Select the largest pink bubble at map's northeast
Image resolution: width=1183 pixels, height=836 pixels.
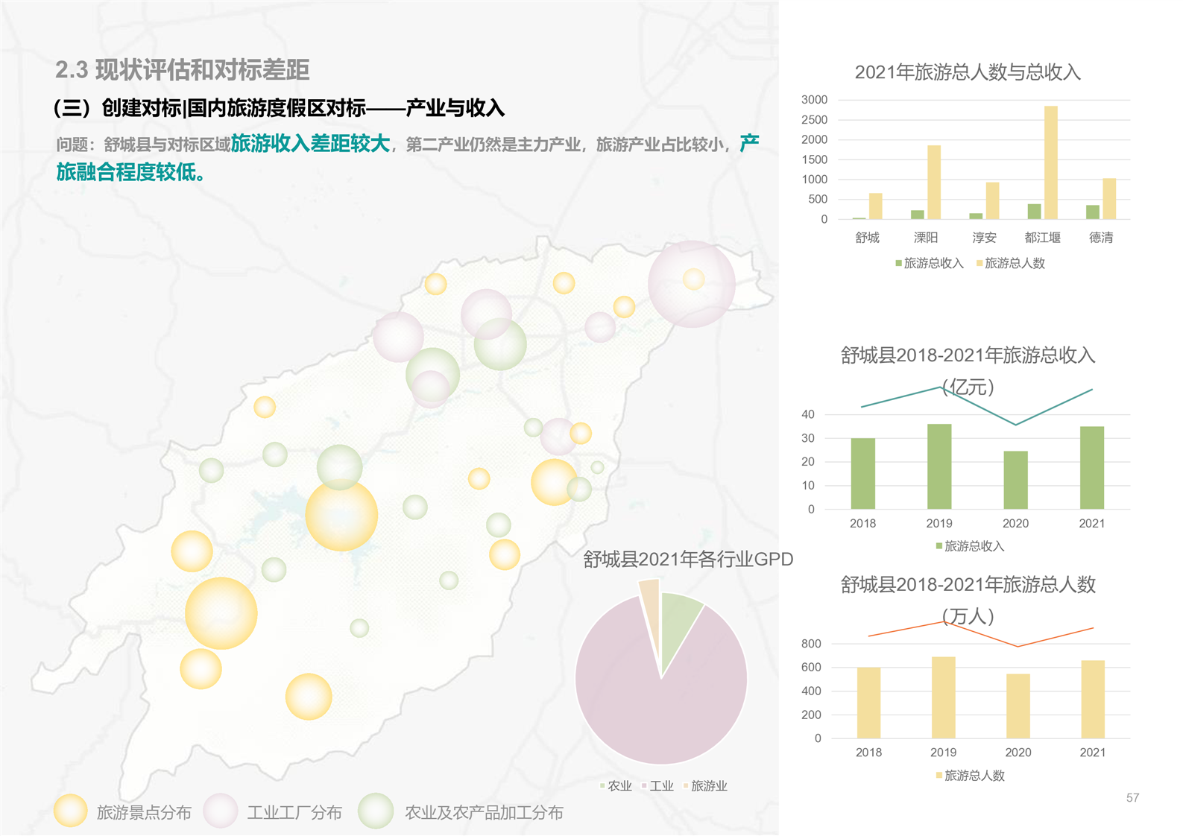coord(691,284)
